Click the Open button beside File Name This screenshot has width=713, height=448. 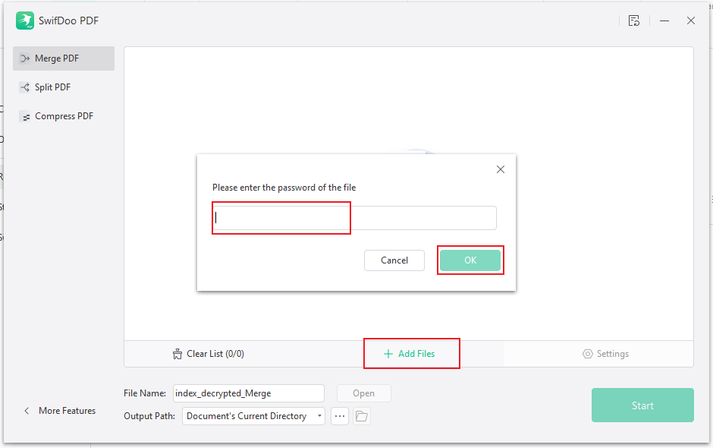coord(363,393)
